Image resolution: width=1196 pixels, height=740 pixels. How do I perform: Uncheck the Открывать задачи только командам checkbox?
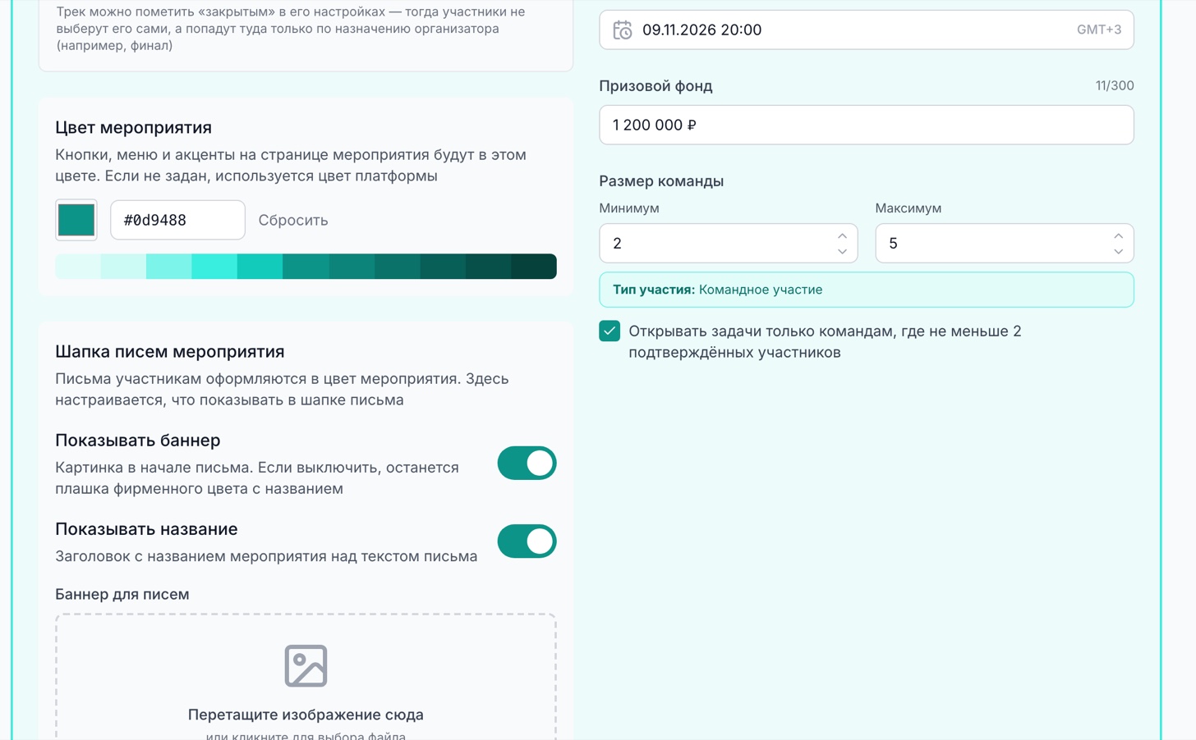pos(609,331)
